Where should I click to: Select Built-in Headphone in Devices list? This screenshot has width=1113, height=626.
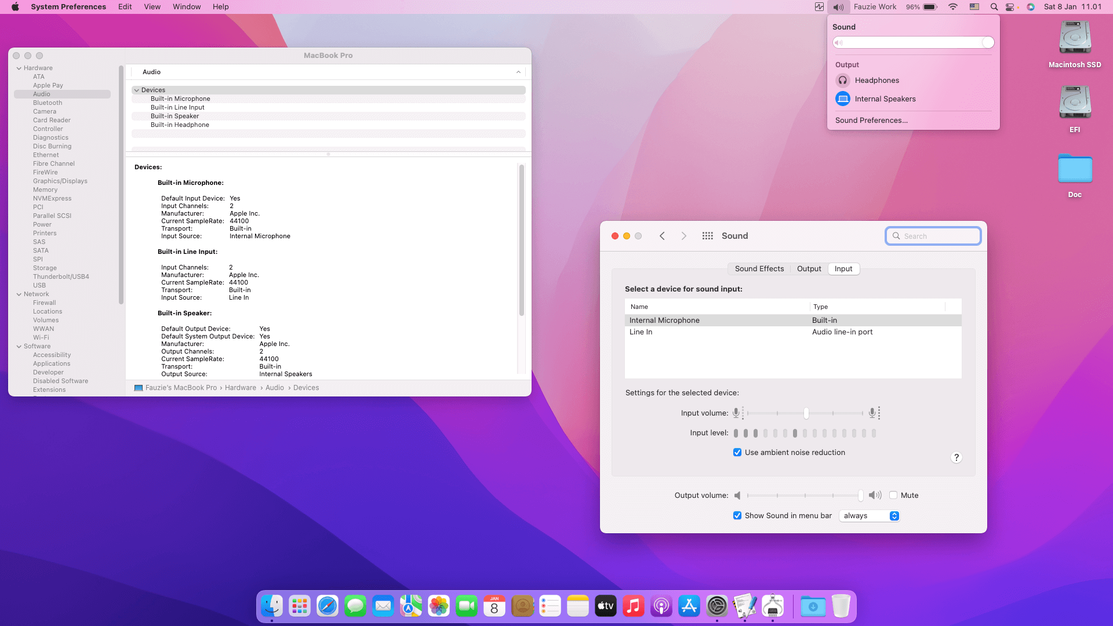click(x=328, y=125)
